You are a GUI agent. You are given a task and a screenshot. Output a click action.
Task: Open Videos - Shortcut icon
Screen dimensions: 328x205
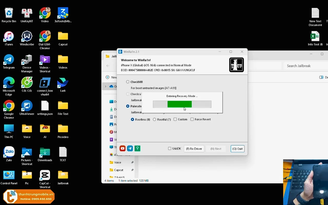point(45,64)
